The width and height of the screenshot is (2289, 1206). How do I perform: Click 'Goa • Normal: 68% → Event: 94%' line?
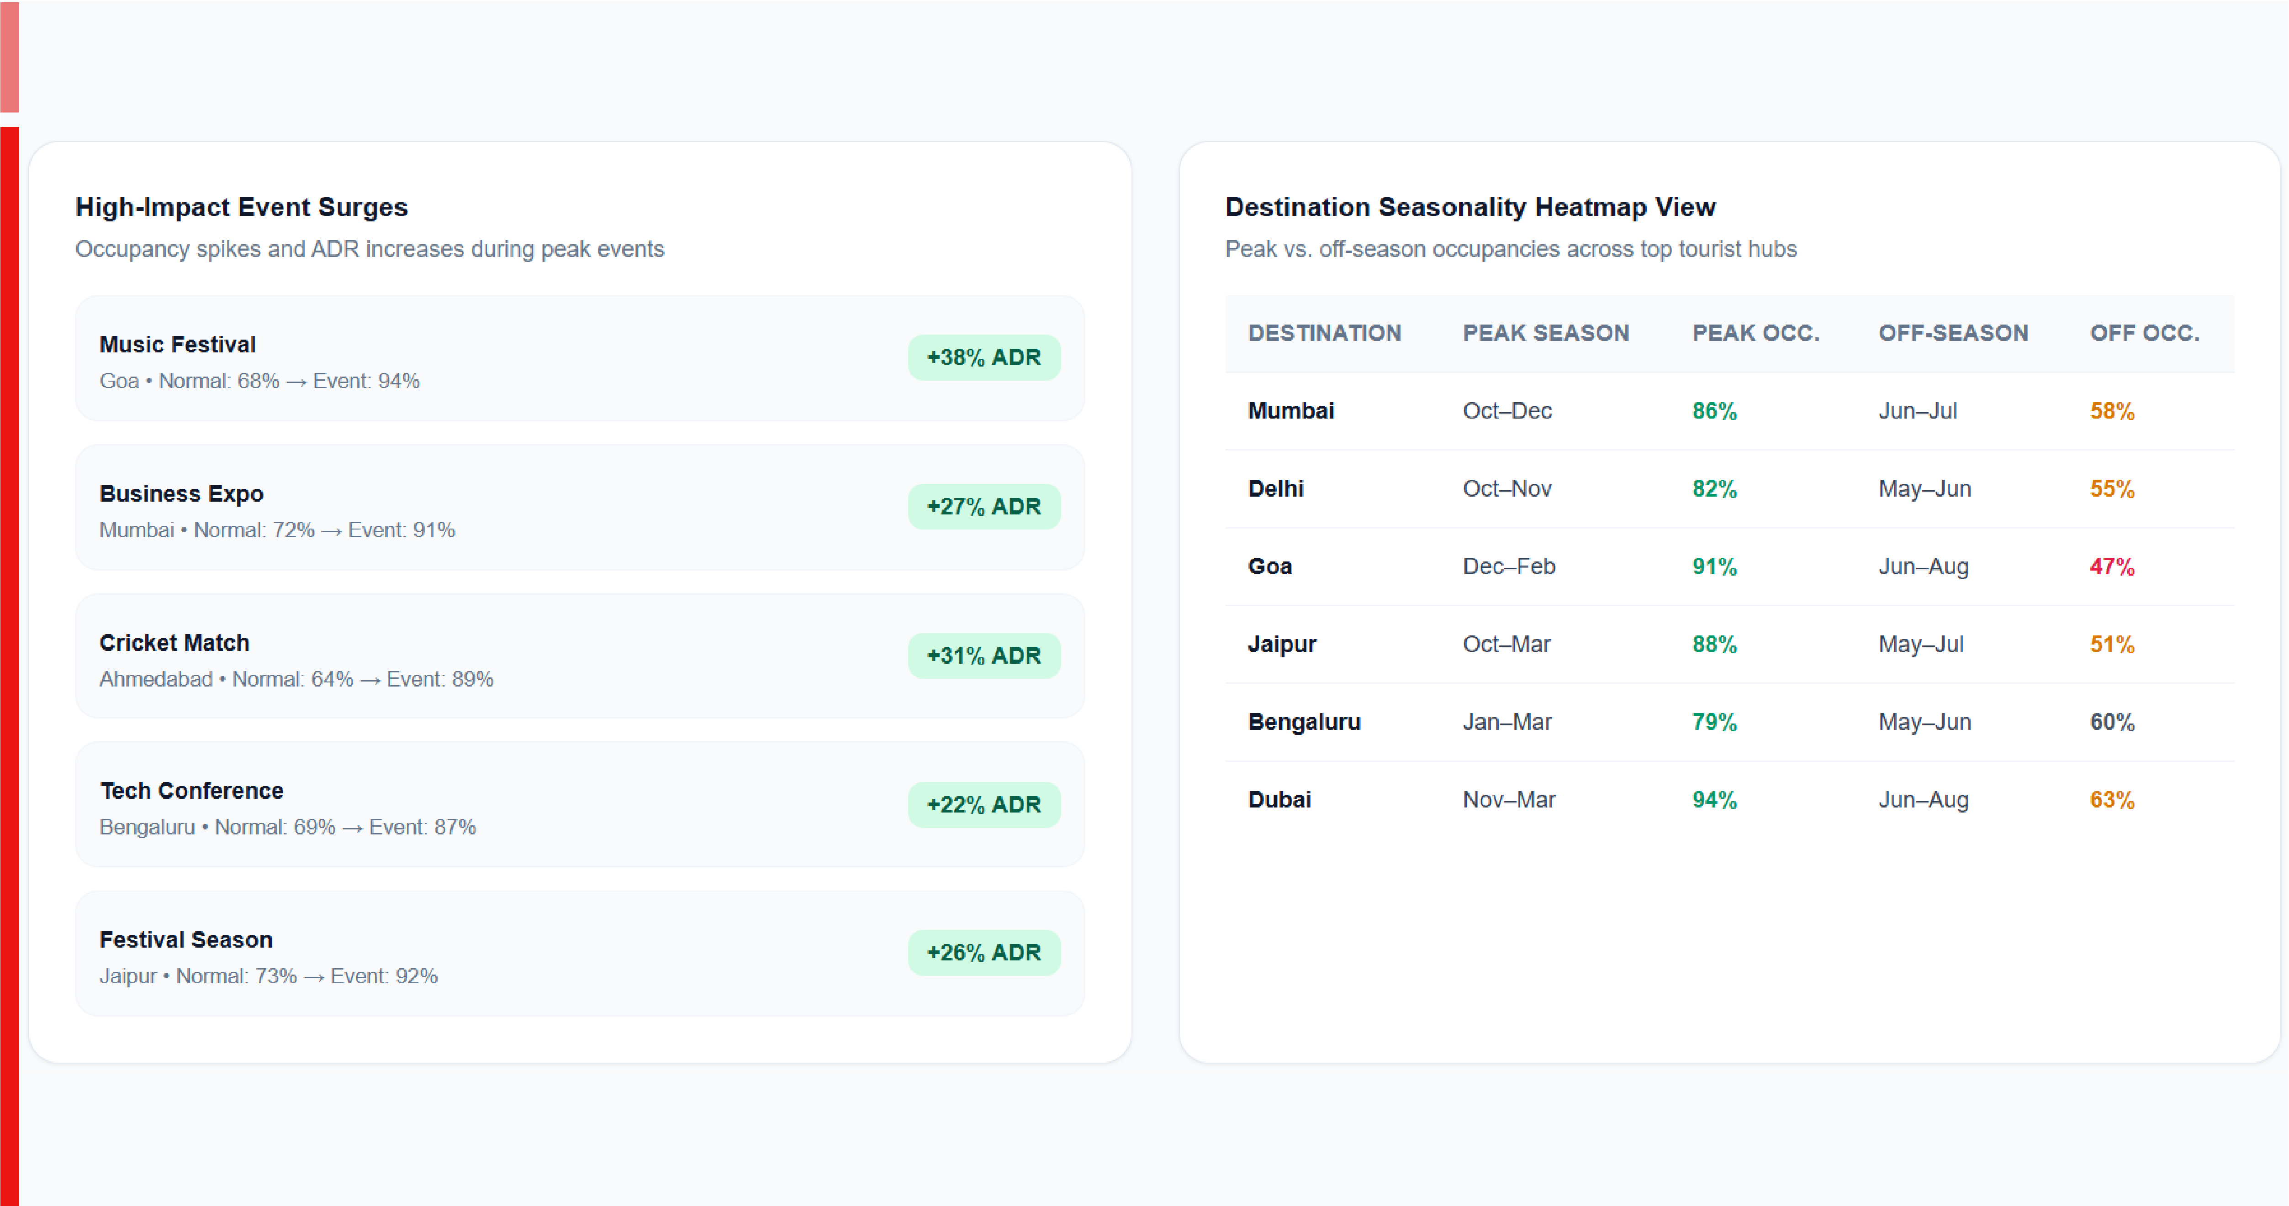click(259, 381)
